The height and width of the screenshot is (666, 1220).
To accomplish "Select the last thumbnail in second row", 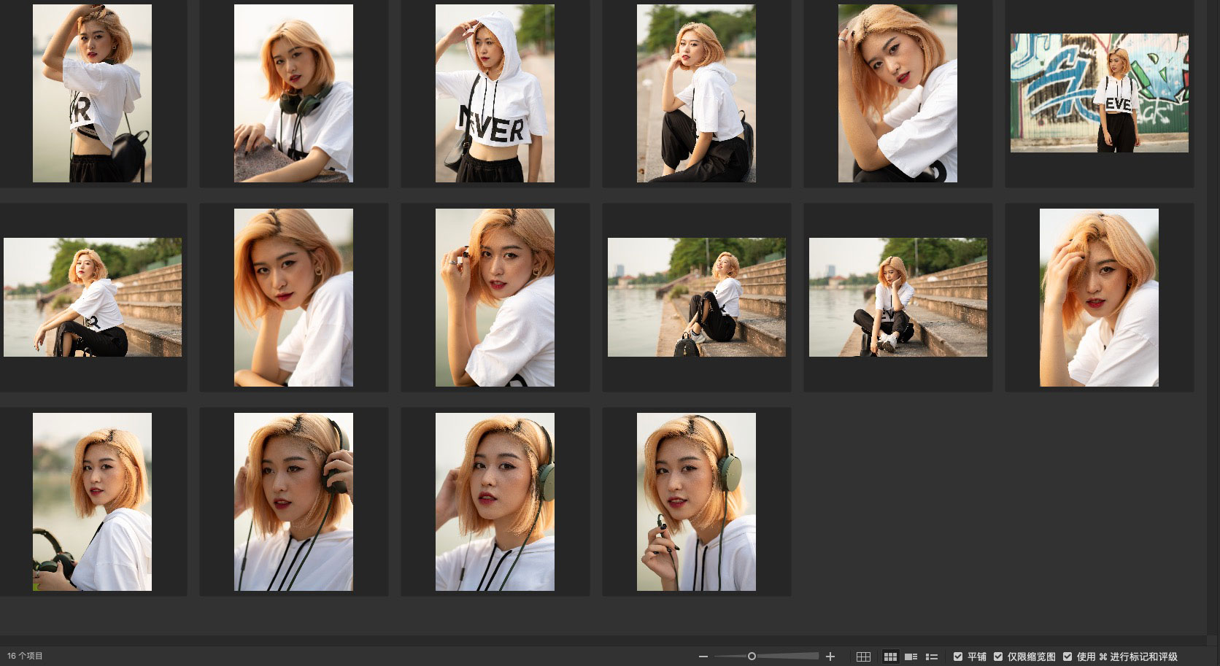I will pos(1099,298).
